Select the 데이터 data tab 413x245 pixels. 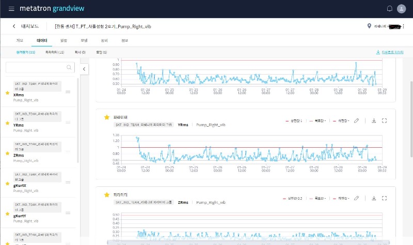point(42,41)
